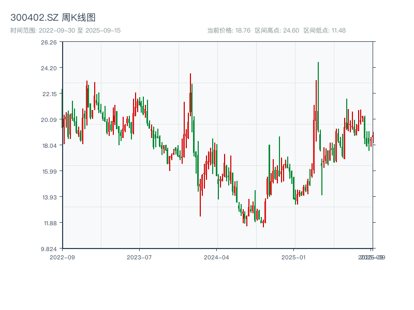Click y-axis label 13.93
Image resolution: width=414 pixels, height=310 pixels.
(x=50, y=197)
